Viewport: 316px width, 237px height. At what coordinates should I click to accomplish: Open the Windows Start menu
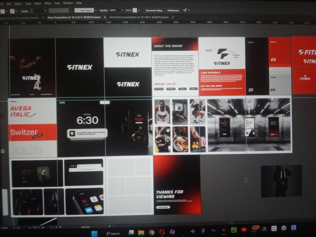(94, 233)
